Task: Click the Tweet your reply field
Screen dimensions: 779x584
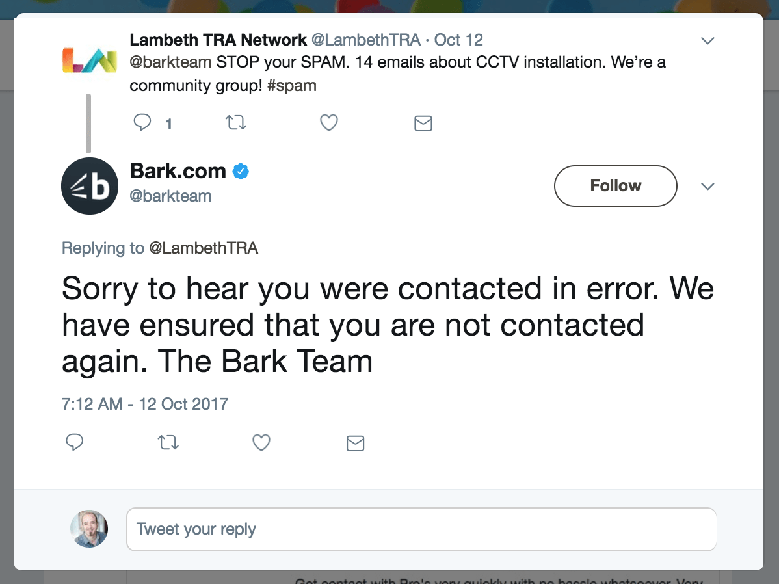Action: click(421, 529)
